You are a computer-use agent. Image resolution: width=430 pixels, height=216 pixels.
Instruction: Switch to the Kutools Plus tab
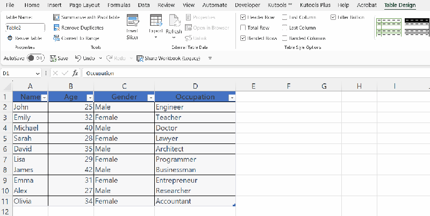click(x=315, y=5)
